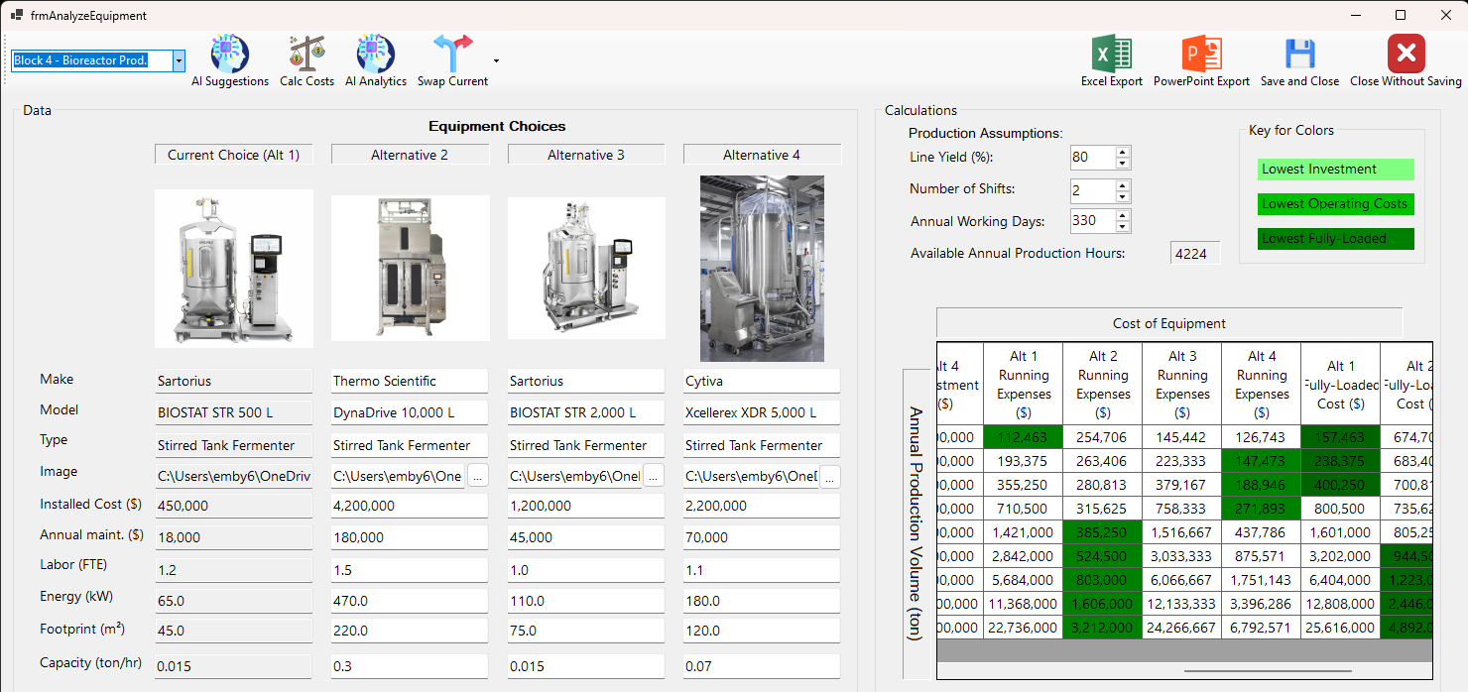Screen dimensions: 1468x692
Task: Increase the Line Yield value
Action: coord(1123,153)
